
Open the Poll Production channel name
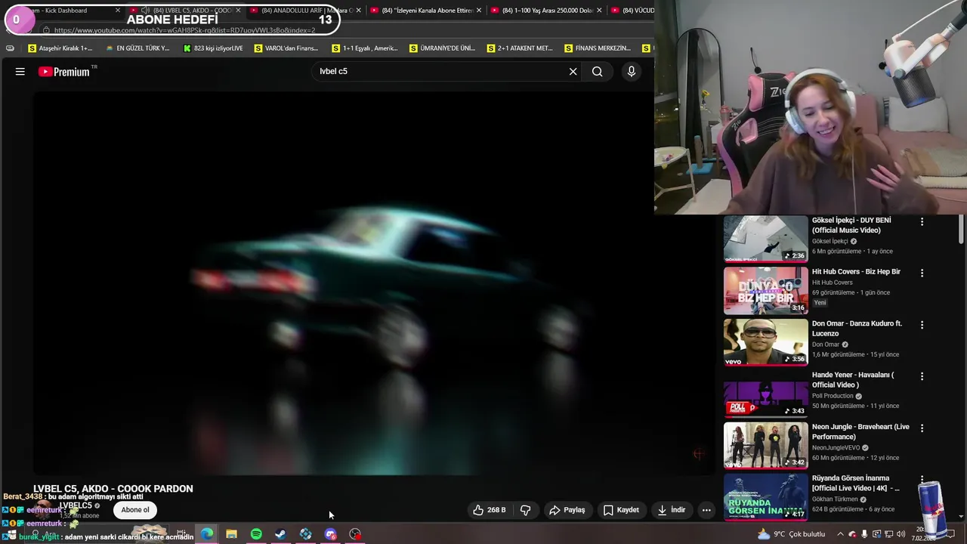coord(833,396)
